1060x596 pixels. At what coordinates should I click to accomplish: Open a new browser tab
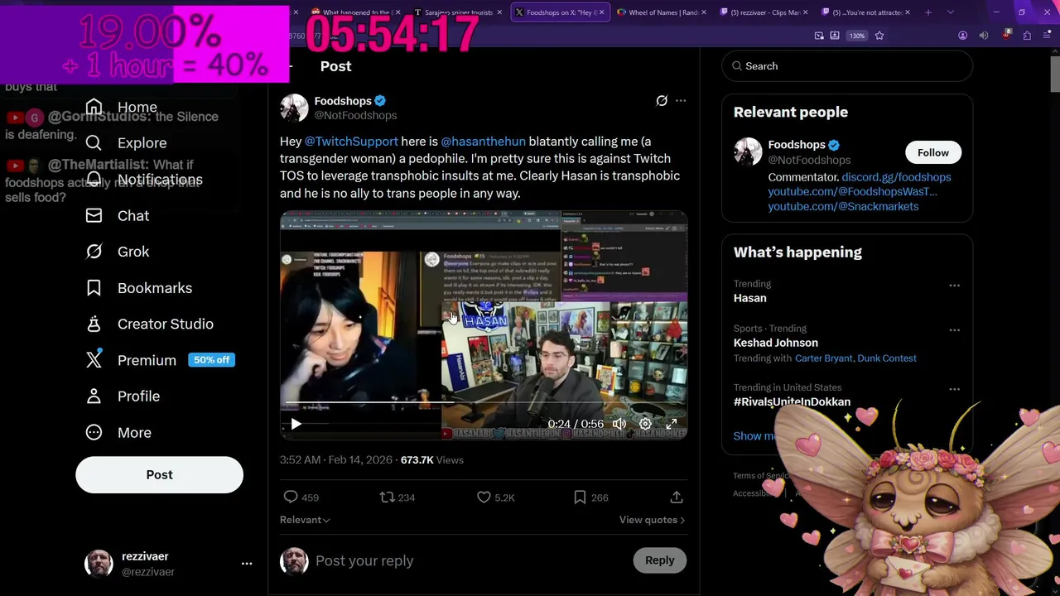928,12
